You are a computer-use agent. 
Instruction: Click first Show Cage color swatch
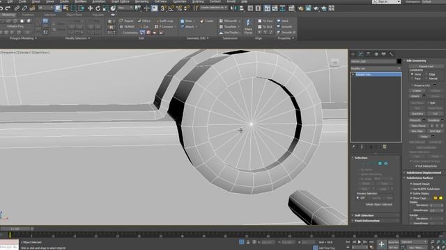435,198
